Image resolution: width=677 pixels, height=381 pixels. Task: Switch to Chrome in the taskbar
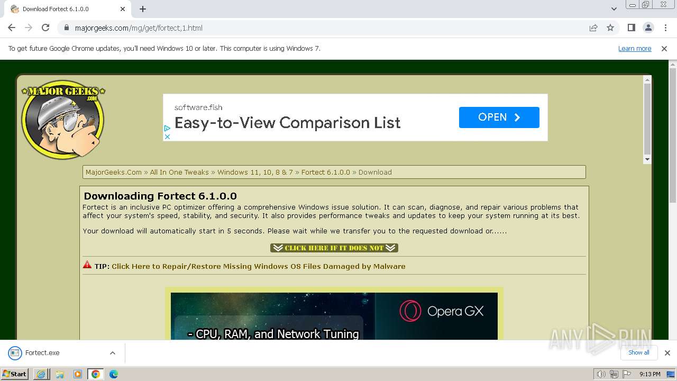(96, 374)
